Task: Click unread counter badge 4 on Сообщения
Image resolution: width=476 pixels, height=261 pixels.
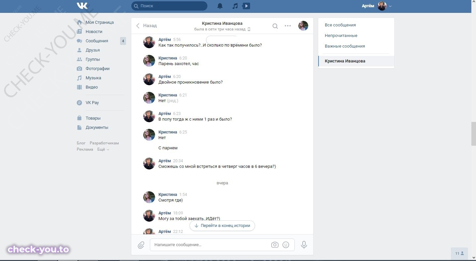Action: [x=123, y=41]
